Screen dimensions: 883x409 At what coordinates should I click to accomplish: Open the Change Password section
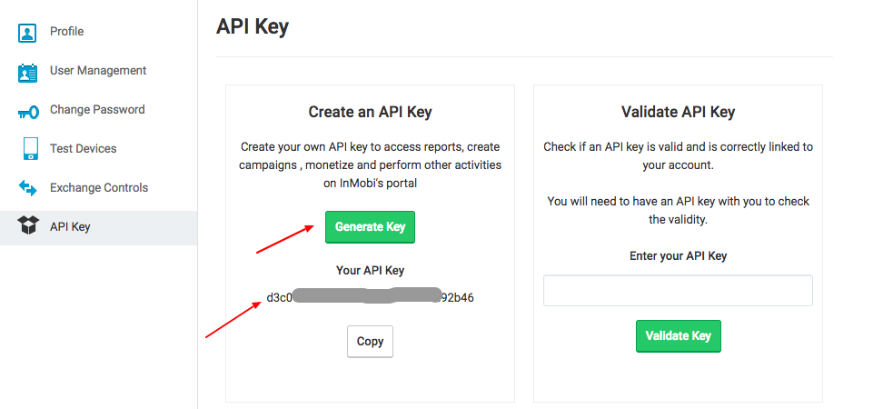tap(97, 109)
